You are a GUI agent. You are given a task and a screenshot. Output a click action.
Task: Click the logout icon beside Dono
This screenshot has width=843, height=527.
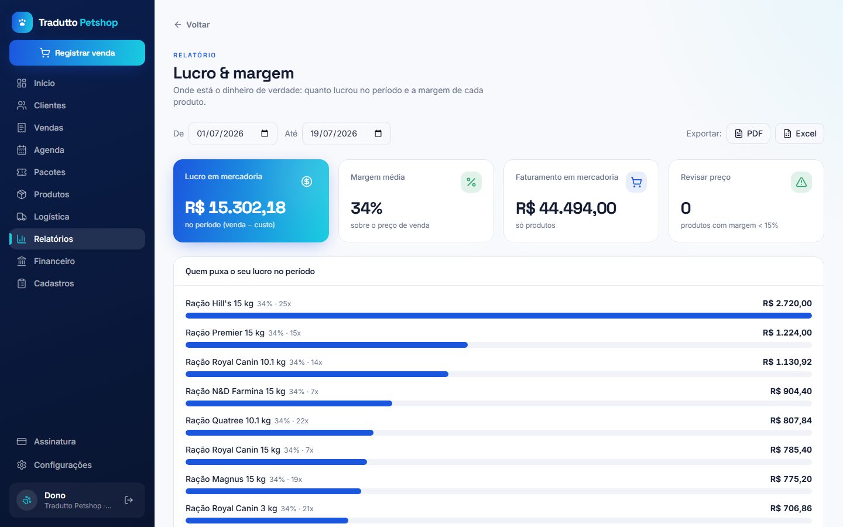[129, 500]
